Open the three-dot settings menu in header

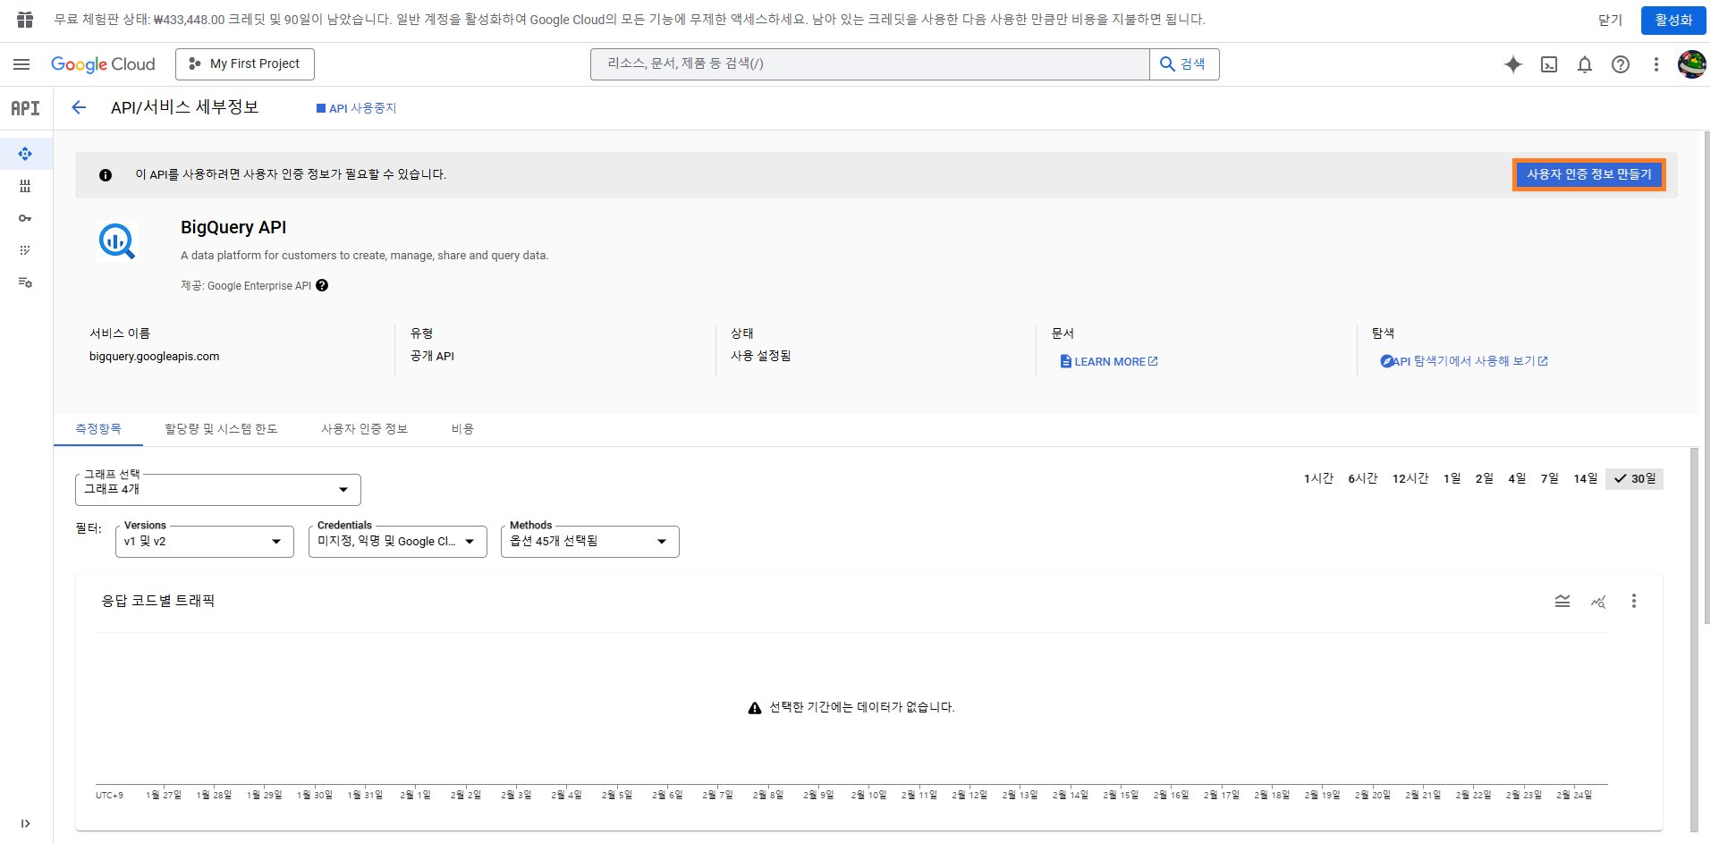click(x=1656, y=64)
